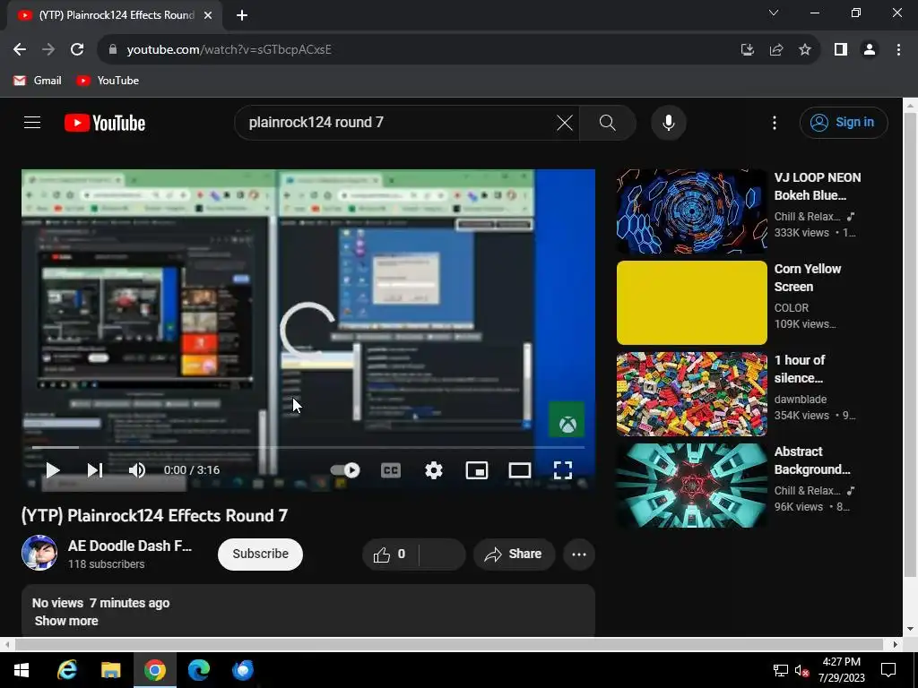Expand description with Show more
Viewport: 918px width, 688px height.
[x=66, y=621]
